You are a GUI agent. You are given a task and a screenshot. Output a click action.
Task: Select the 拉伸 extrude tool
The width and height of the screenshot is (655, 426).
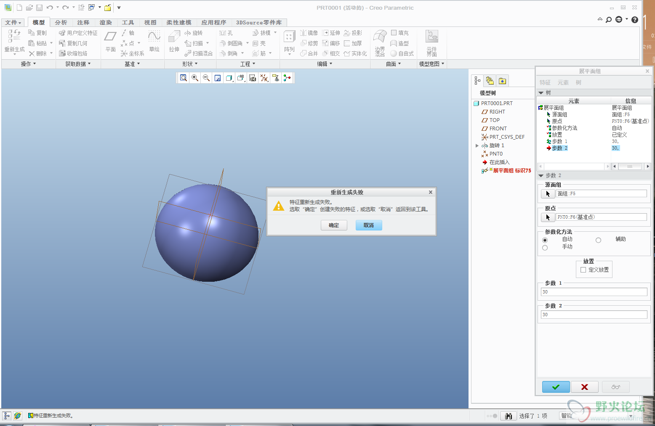pos(174,42)
